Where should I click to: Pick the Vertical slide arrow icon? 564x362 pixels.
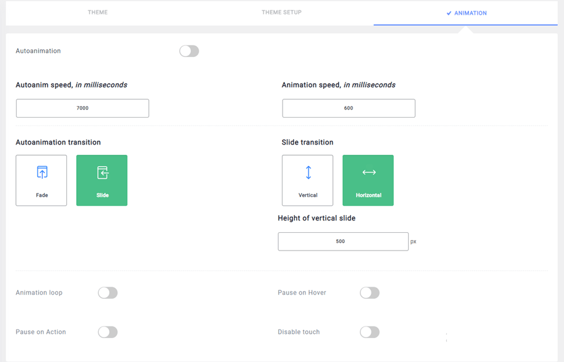(308, 173)
